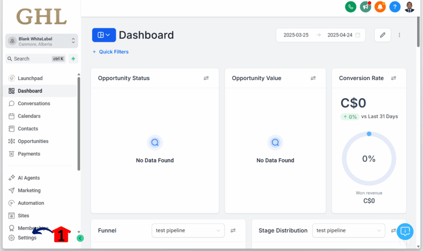This screenshot has height=251, width=423.
Task: Open Stage Distribution widget filter settings icon
Action: [394, 230]
